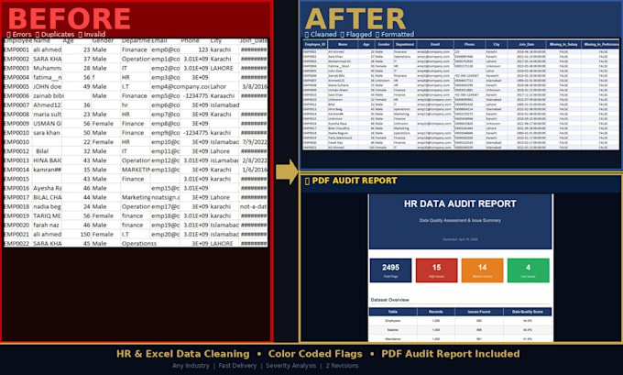This screenshot has height=375, width=623.
Task: Select the age cell showing 150
Action: 77,234
